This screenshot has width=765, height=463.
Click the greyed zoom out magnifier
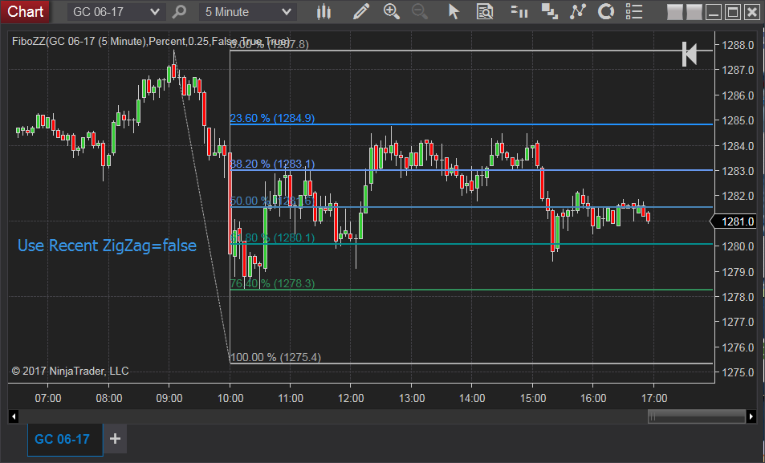click(x=420, y=12)
